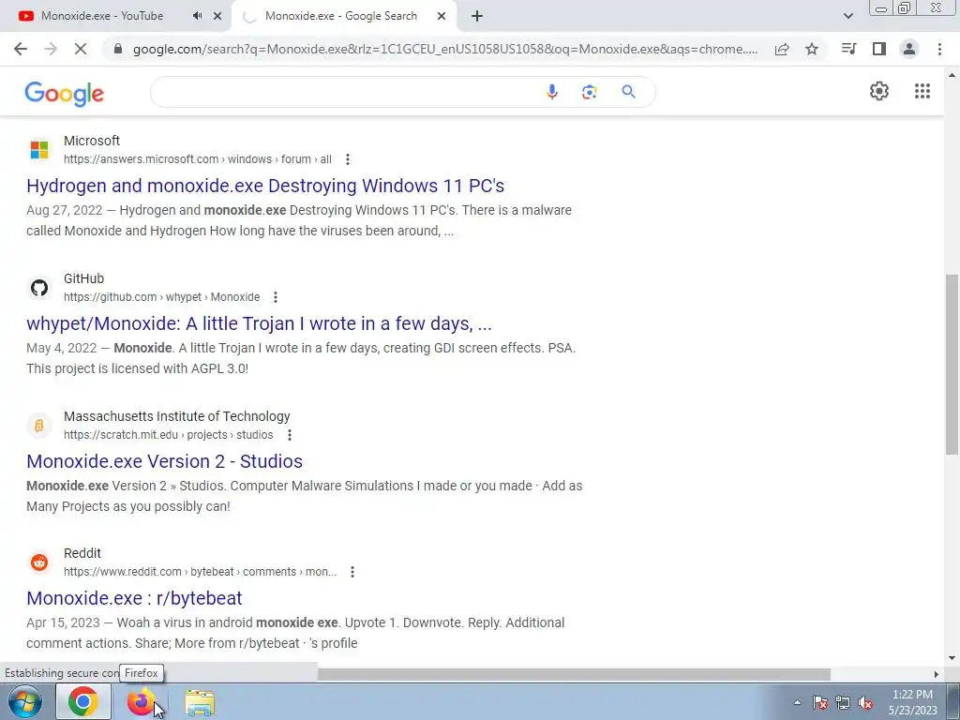Open Windows Explorer from taskbar
The height and width of the screenshot is (720, 960).
click(x=200, y=702)
